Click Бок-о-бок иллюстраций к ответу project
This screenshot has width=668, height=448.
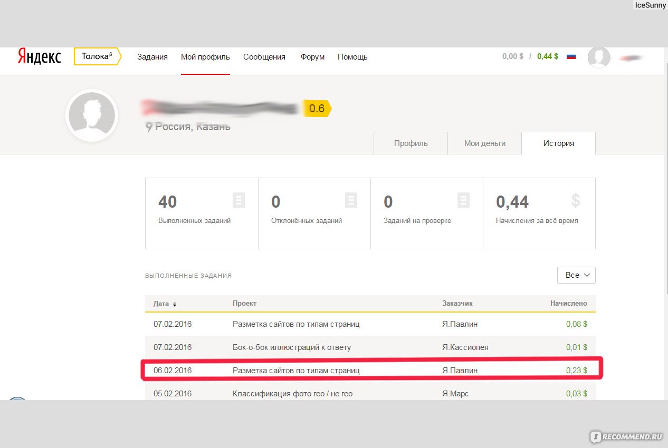coord(292,347)
